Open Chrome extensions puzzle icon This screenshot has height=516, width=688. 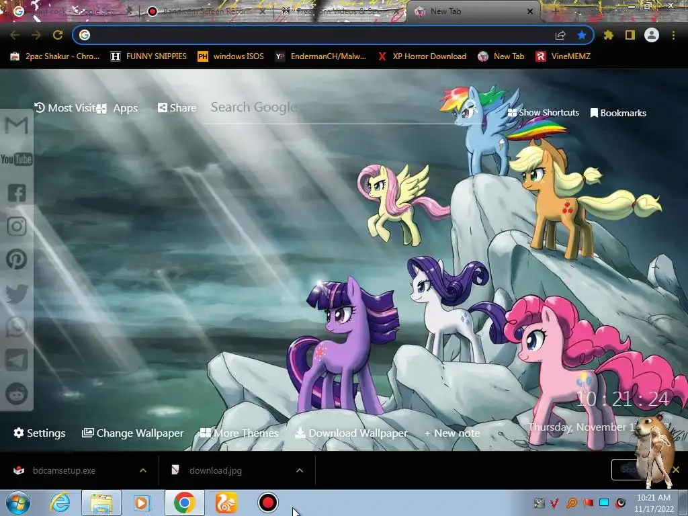coord(608,35)
